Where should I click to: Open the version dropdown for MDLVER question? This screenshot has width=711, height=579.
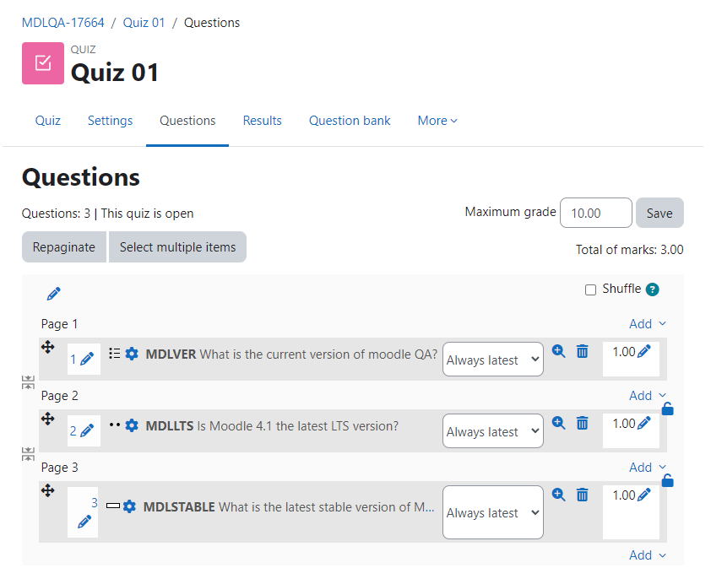[493, 359]
